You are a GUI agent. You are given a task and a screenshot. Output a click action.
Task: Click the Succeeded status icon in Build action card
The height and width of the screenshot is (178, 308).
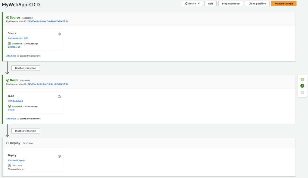[9, 106]
